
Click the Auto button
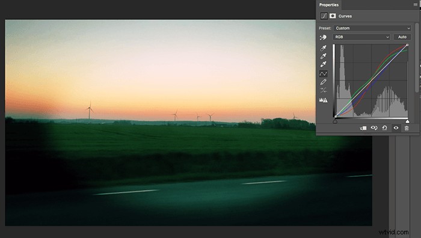click(x=402, y=37)
